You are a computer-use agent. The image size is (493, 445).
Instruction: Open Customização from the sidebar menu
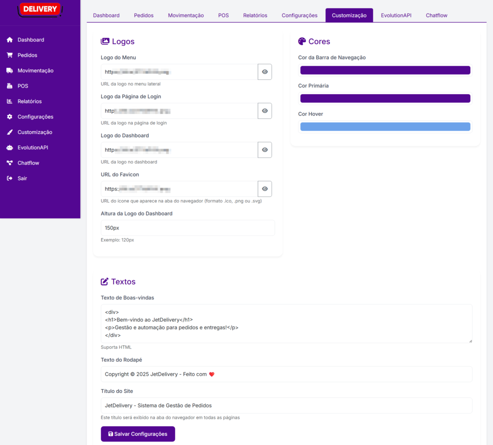click(35, 132)
